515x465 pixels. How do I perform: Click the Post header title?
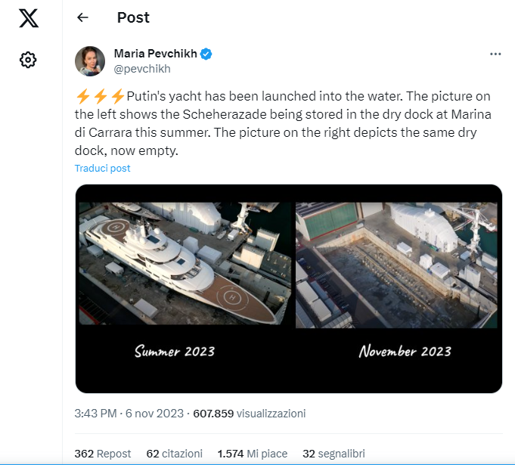point(133,17)
